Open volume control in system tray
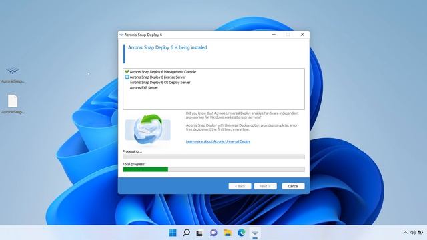This screenshot has height=240, width=427. pos(413,233)
